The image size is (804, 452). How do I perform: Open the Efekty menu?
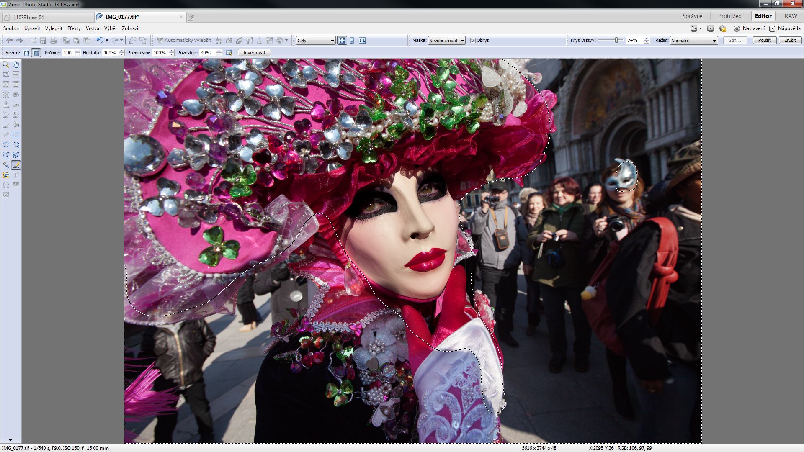point(74,28)
